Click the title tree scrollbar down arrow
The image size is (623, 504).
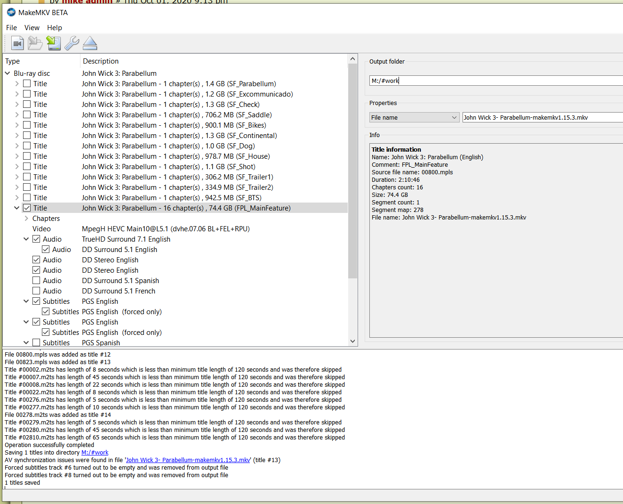353,341
